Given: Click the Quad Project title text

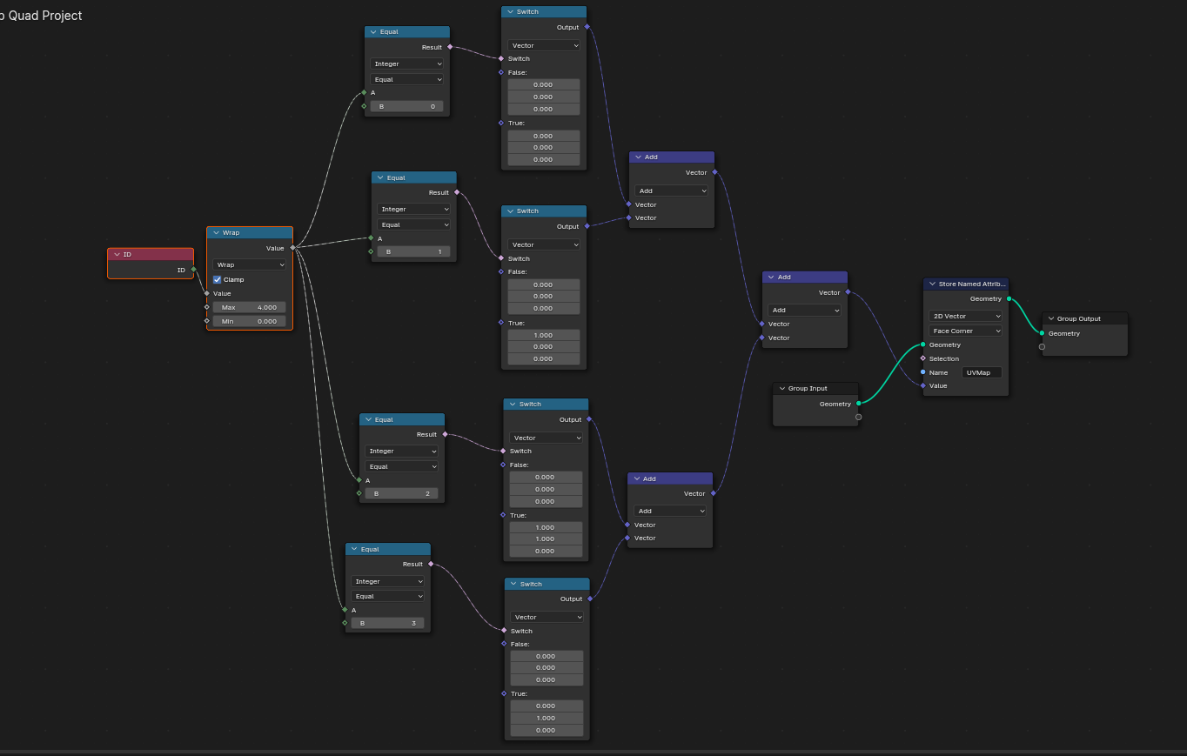Looking at the screenshot, I should [45, 15].
